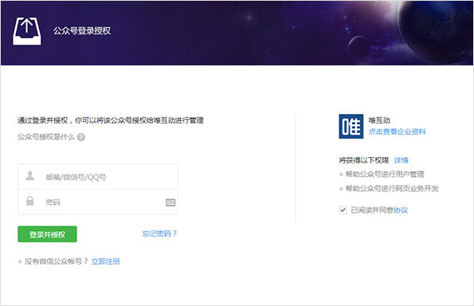Open 点击查看企业资料 link
The image size is (474, 306).
tap(397, 131)
